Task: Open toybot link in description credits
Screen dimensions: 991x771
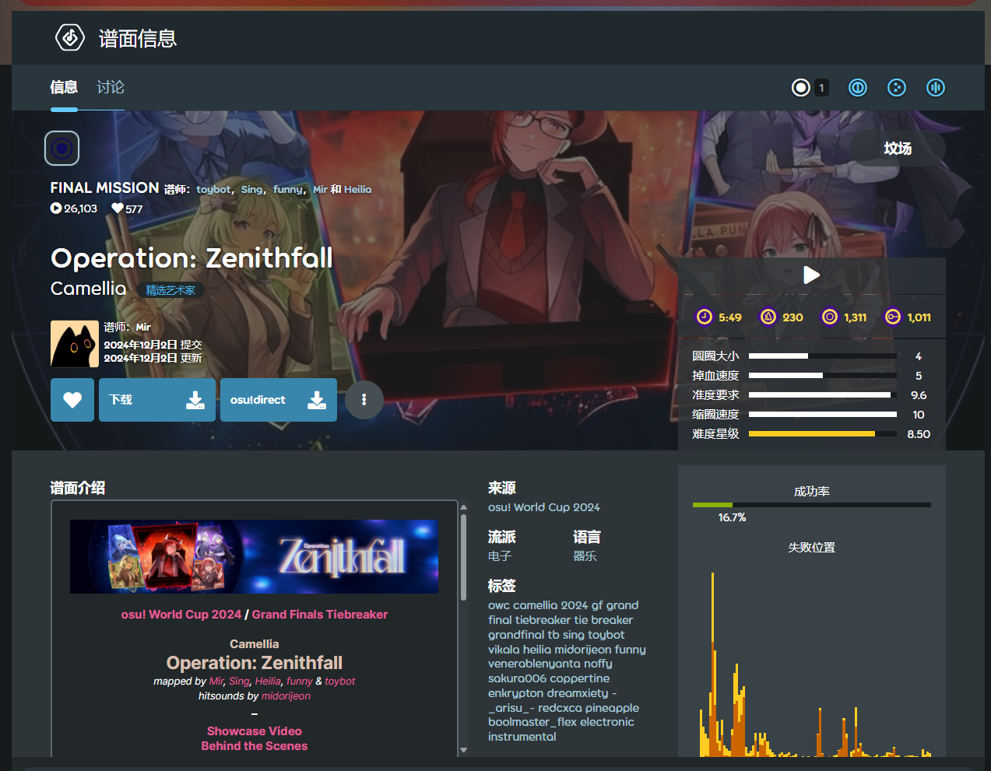Action: (x=340, y=682)
